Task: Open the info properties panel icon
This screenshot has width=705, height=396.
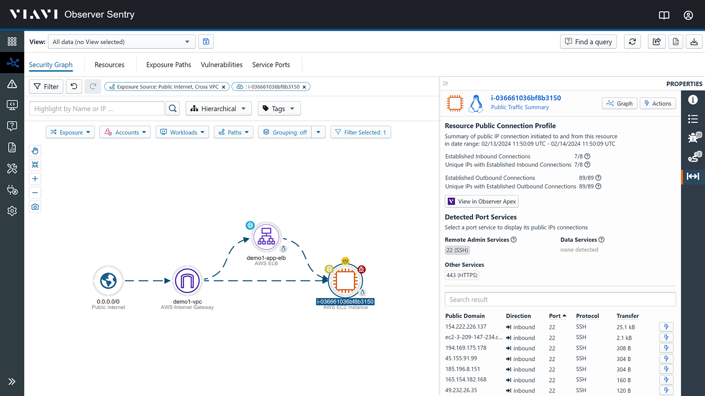Action: [693, 100]
